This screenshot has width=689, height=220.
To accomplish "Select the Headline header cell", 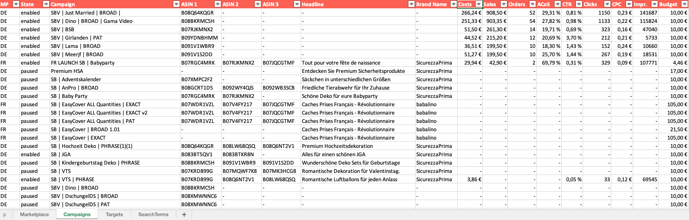I will (x=358, y=4).
